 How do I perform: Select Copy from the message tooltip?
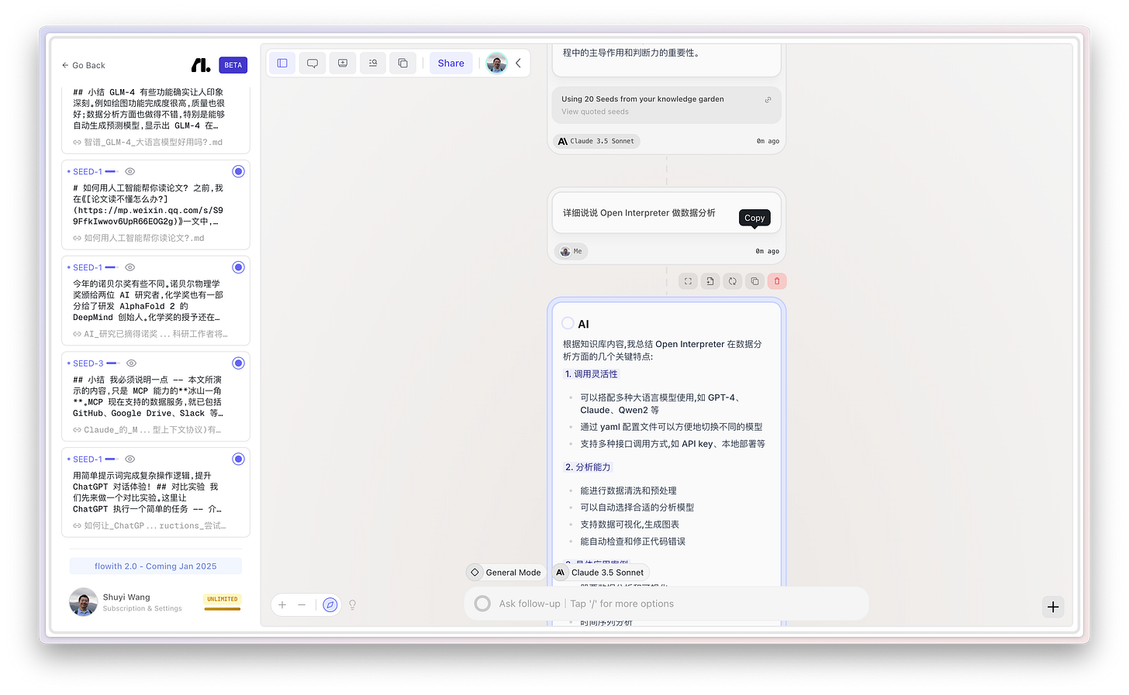(754, 218)
